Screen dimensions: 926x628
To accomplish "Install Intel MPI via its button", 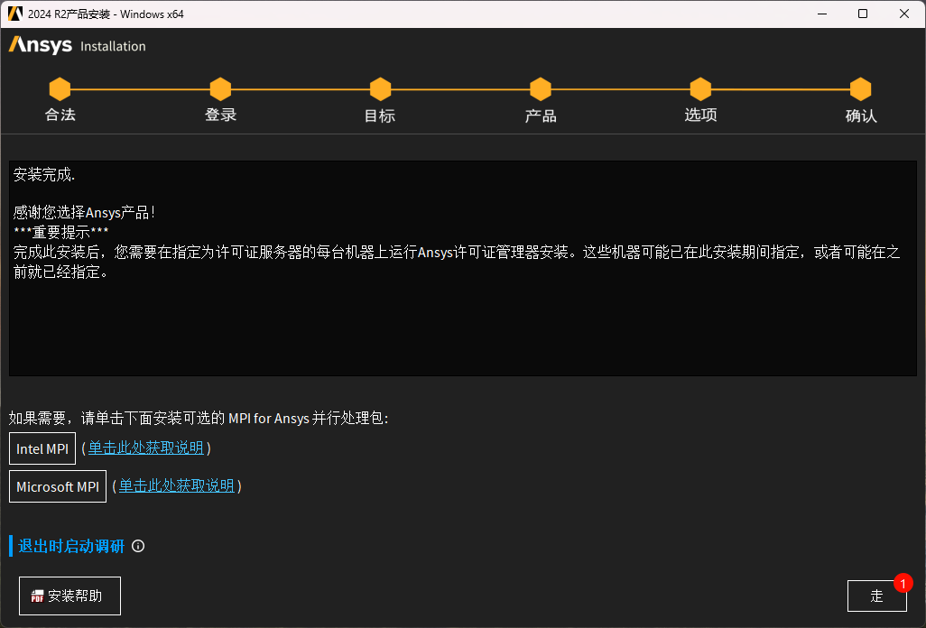I will coord(42,448).
